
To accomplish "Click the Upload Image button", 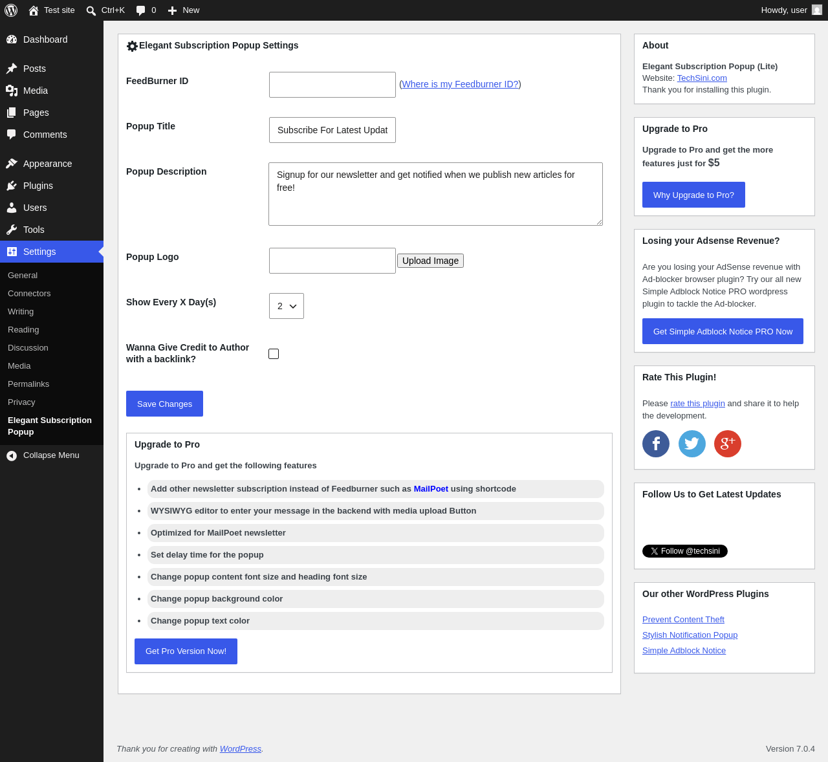I will tap(430, 261).
